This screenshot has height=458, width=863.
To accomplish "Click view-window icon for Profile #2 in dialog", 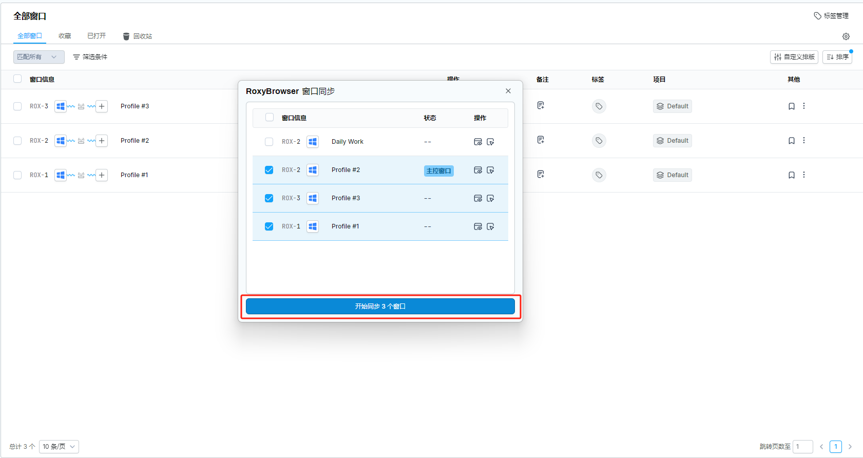I will point(478,170).
